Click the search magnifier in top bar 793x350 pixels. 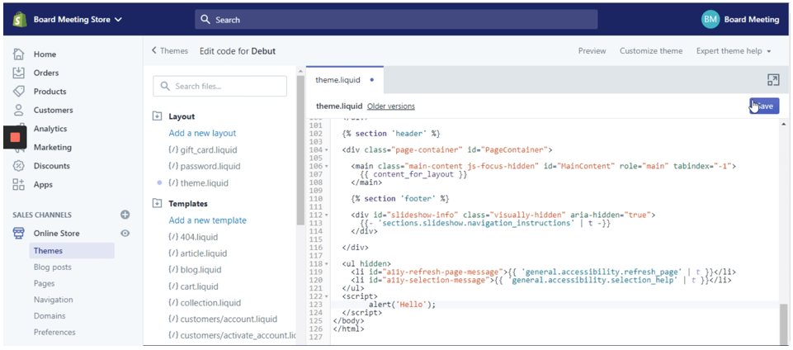point(205,20)
